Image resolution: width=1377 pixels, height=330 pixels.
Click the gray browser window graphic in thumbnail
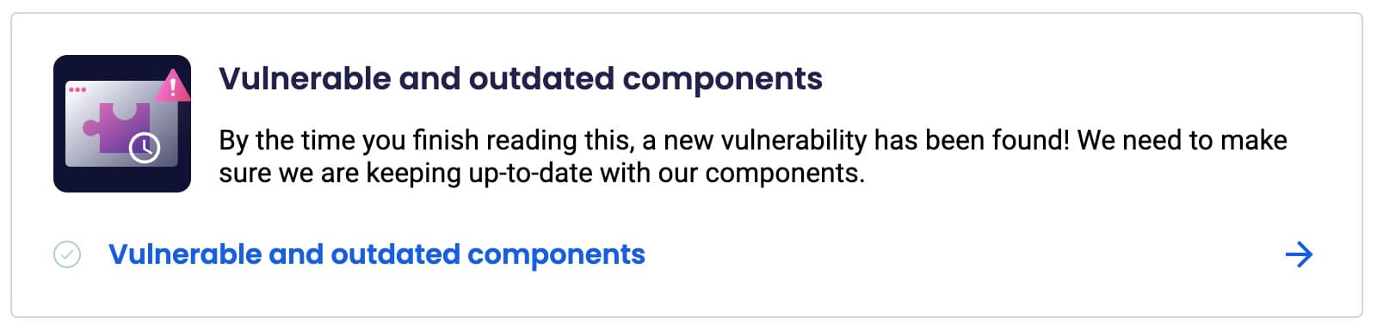click(122, 124)
